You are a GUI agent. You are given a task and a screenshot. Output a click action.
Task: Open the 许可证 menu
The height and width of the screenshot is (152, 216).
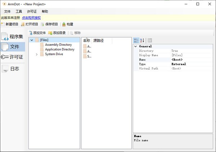32,12
